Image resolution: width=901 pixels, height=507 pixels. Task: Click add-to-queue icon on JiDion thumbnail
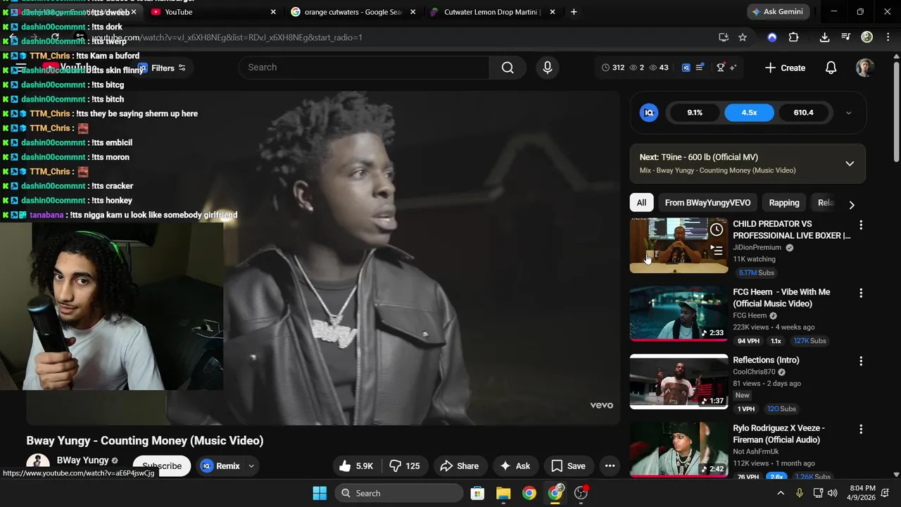pyautogui.click(x=717, y=250)
